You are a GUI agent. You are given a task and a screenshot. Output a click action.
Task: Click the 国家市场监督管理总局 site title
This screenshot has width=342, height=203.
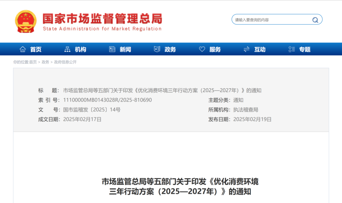point(102,18)
